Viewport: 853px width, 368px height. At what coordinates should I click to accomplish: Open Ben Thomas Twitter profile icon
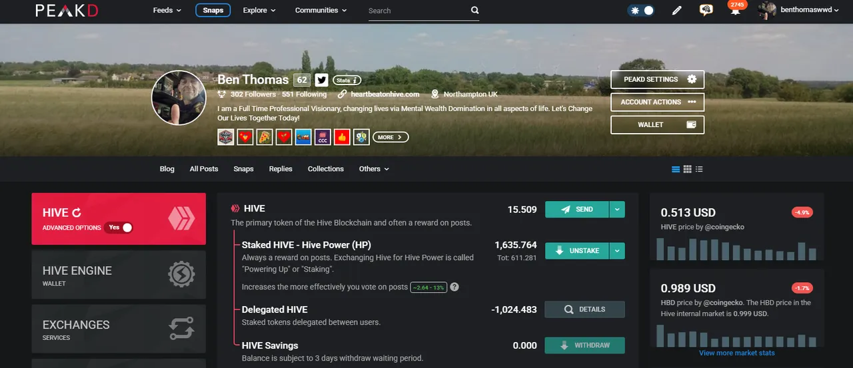click(321, 80)
